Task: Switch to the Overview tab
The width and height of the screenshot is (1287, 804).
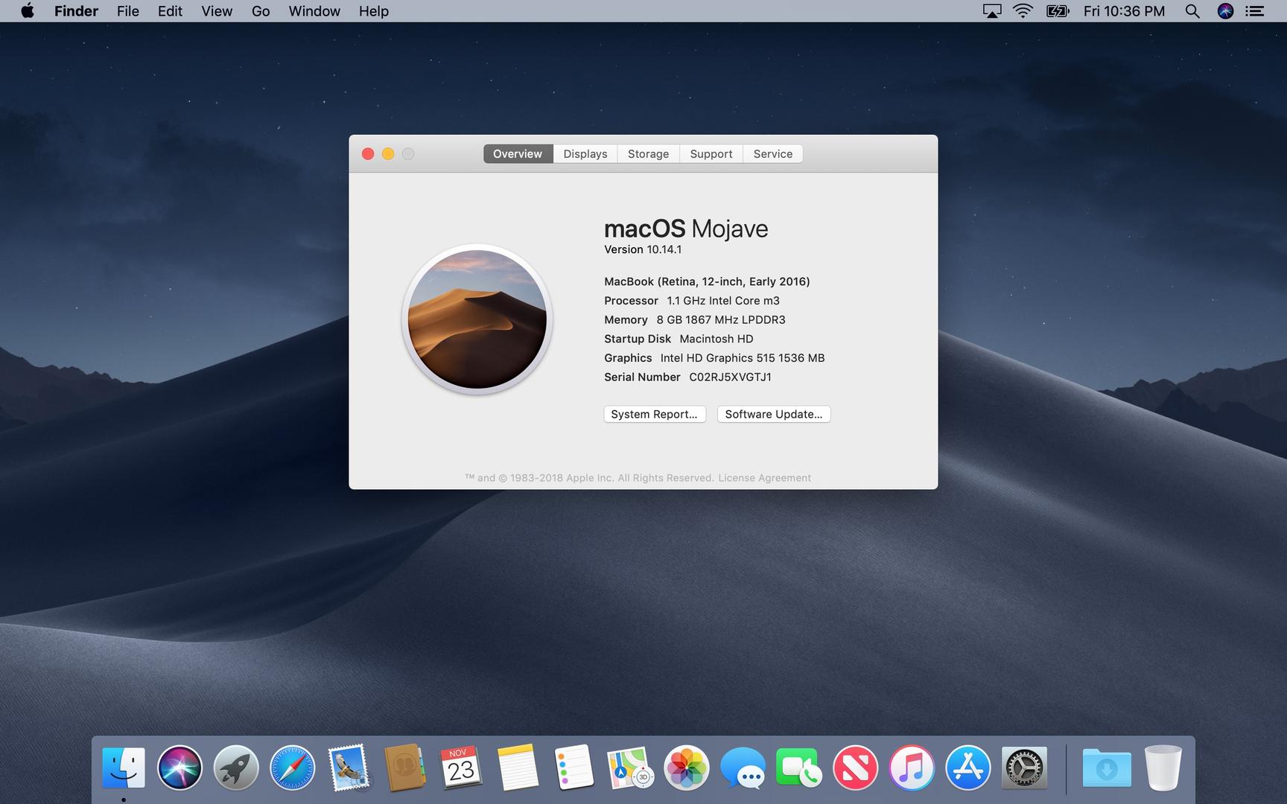Action: click(518, 154)
